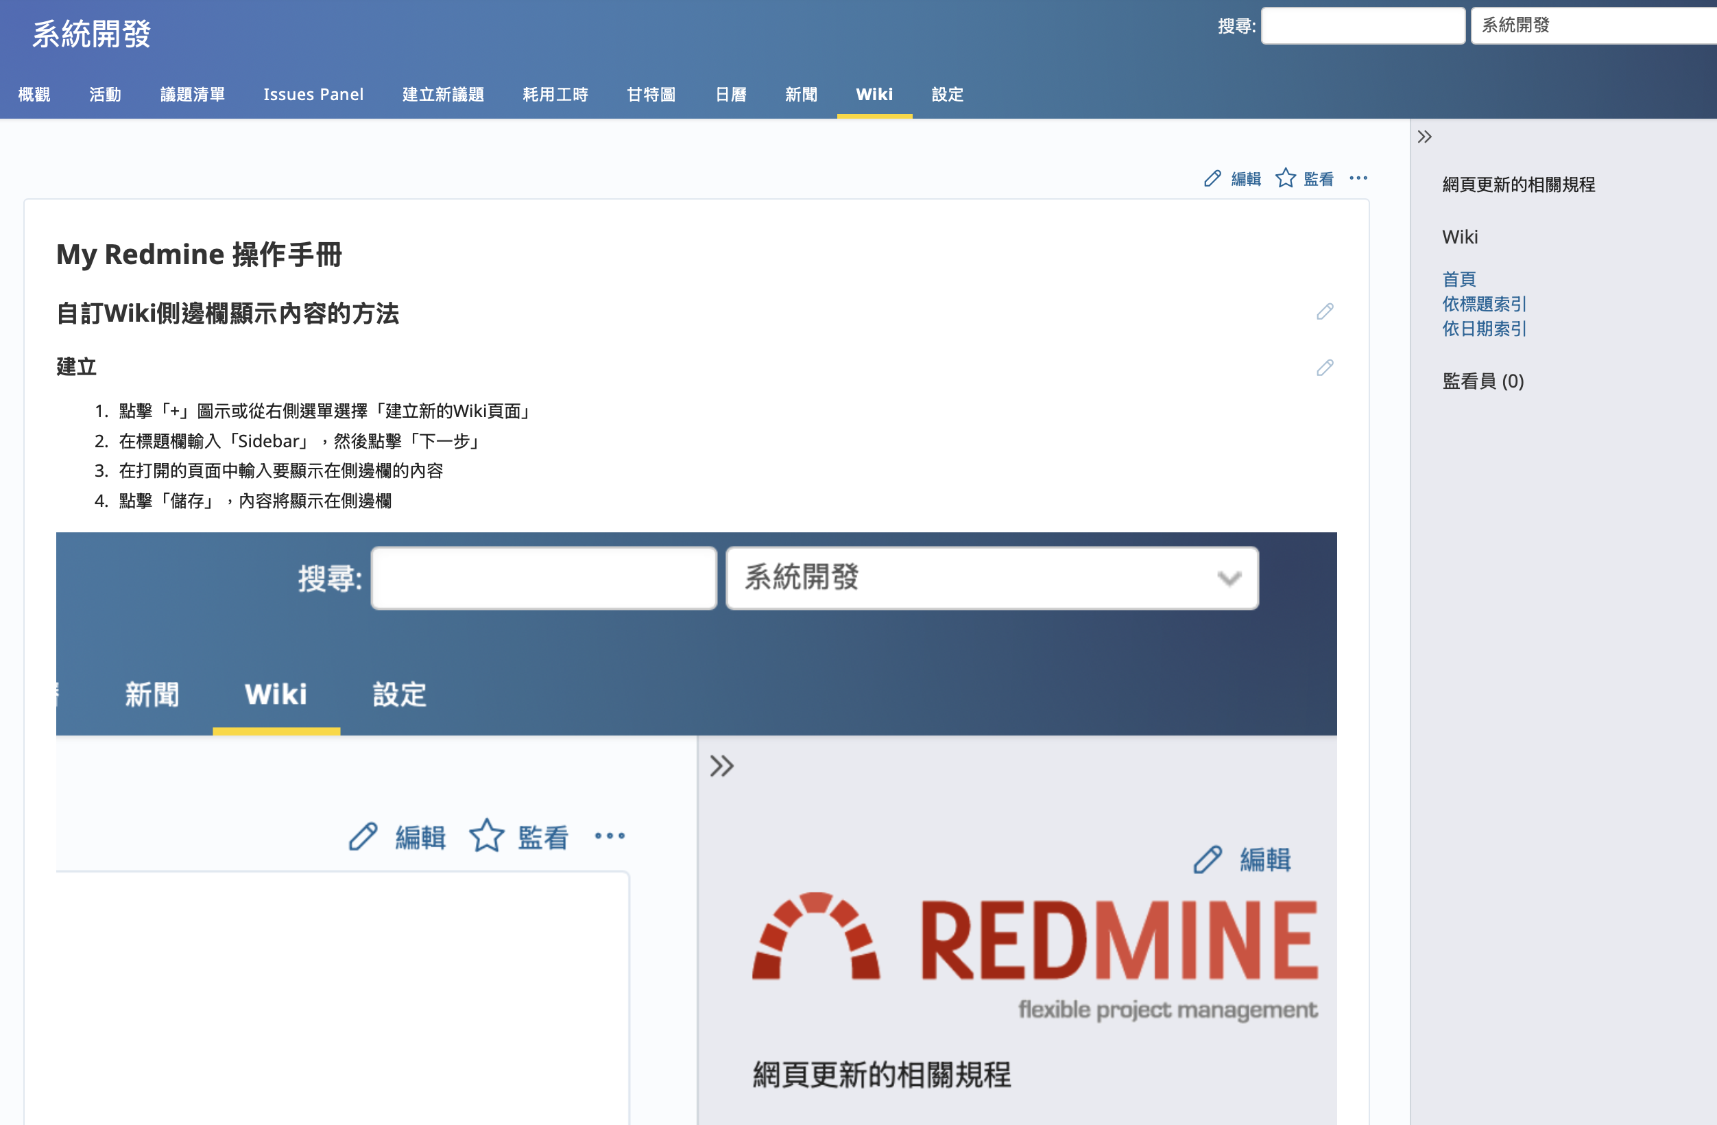Switch to the 甘特圖 tab

point(651,95)
